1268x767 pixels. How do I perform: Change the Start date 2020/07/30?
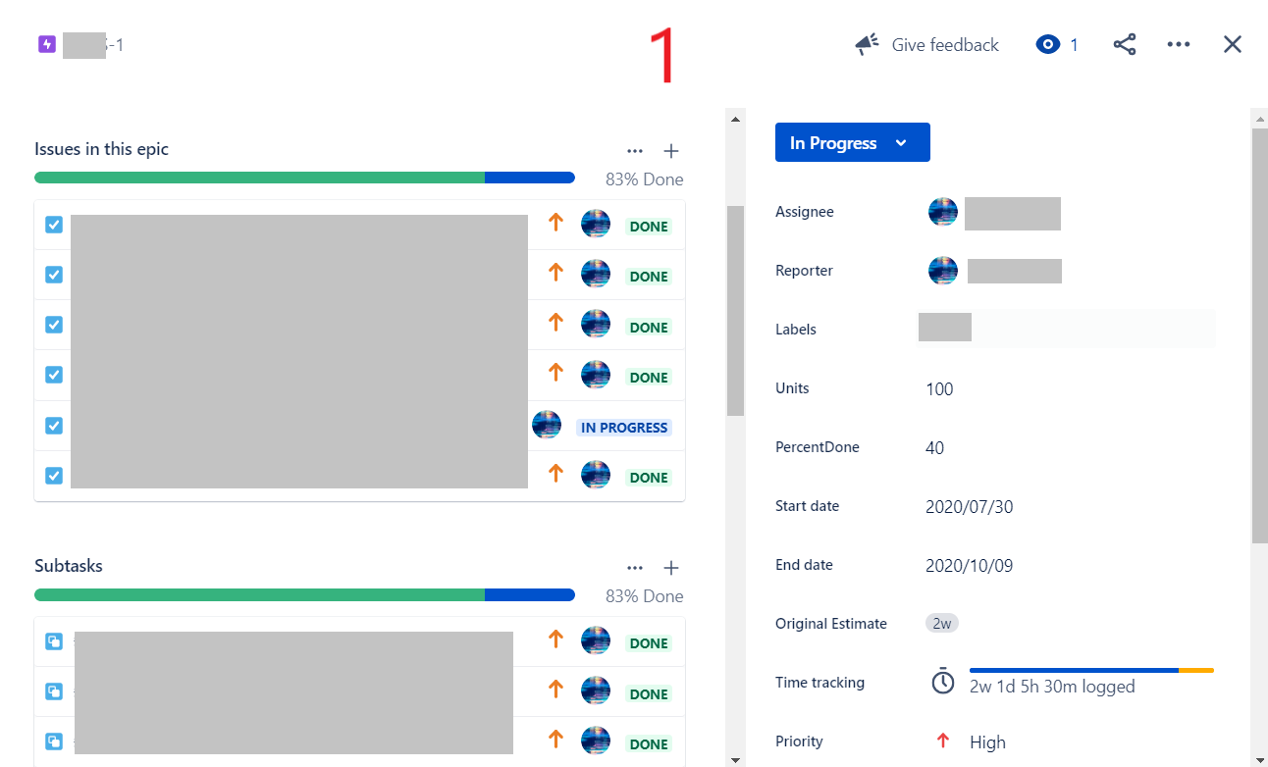(972, 507)
